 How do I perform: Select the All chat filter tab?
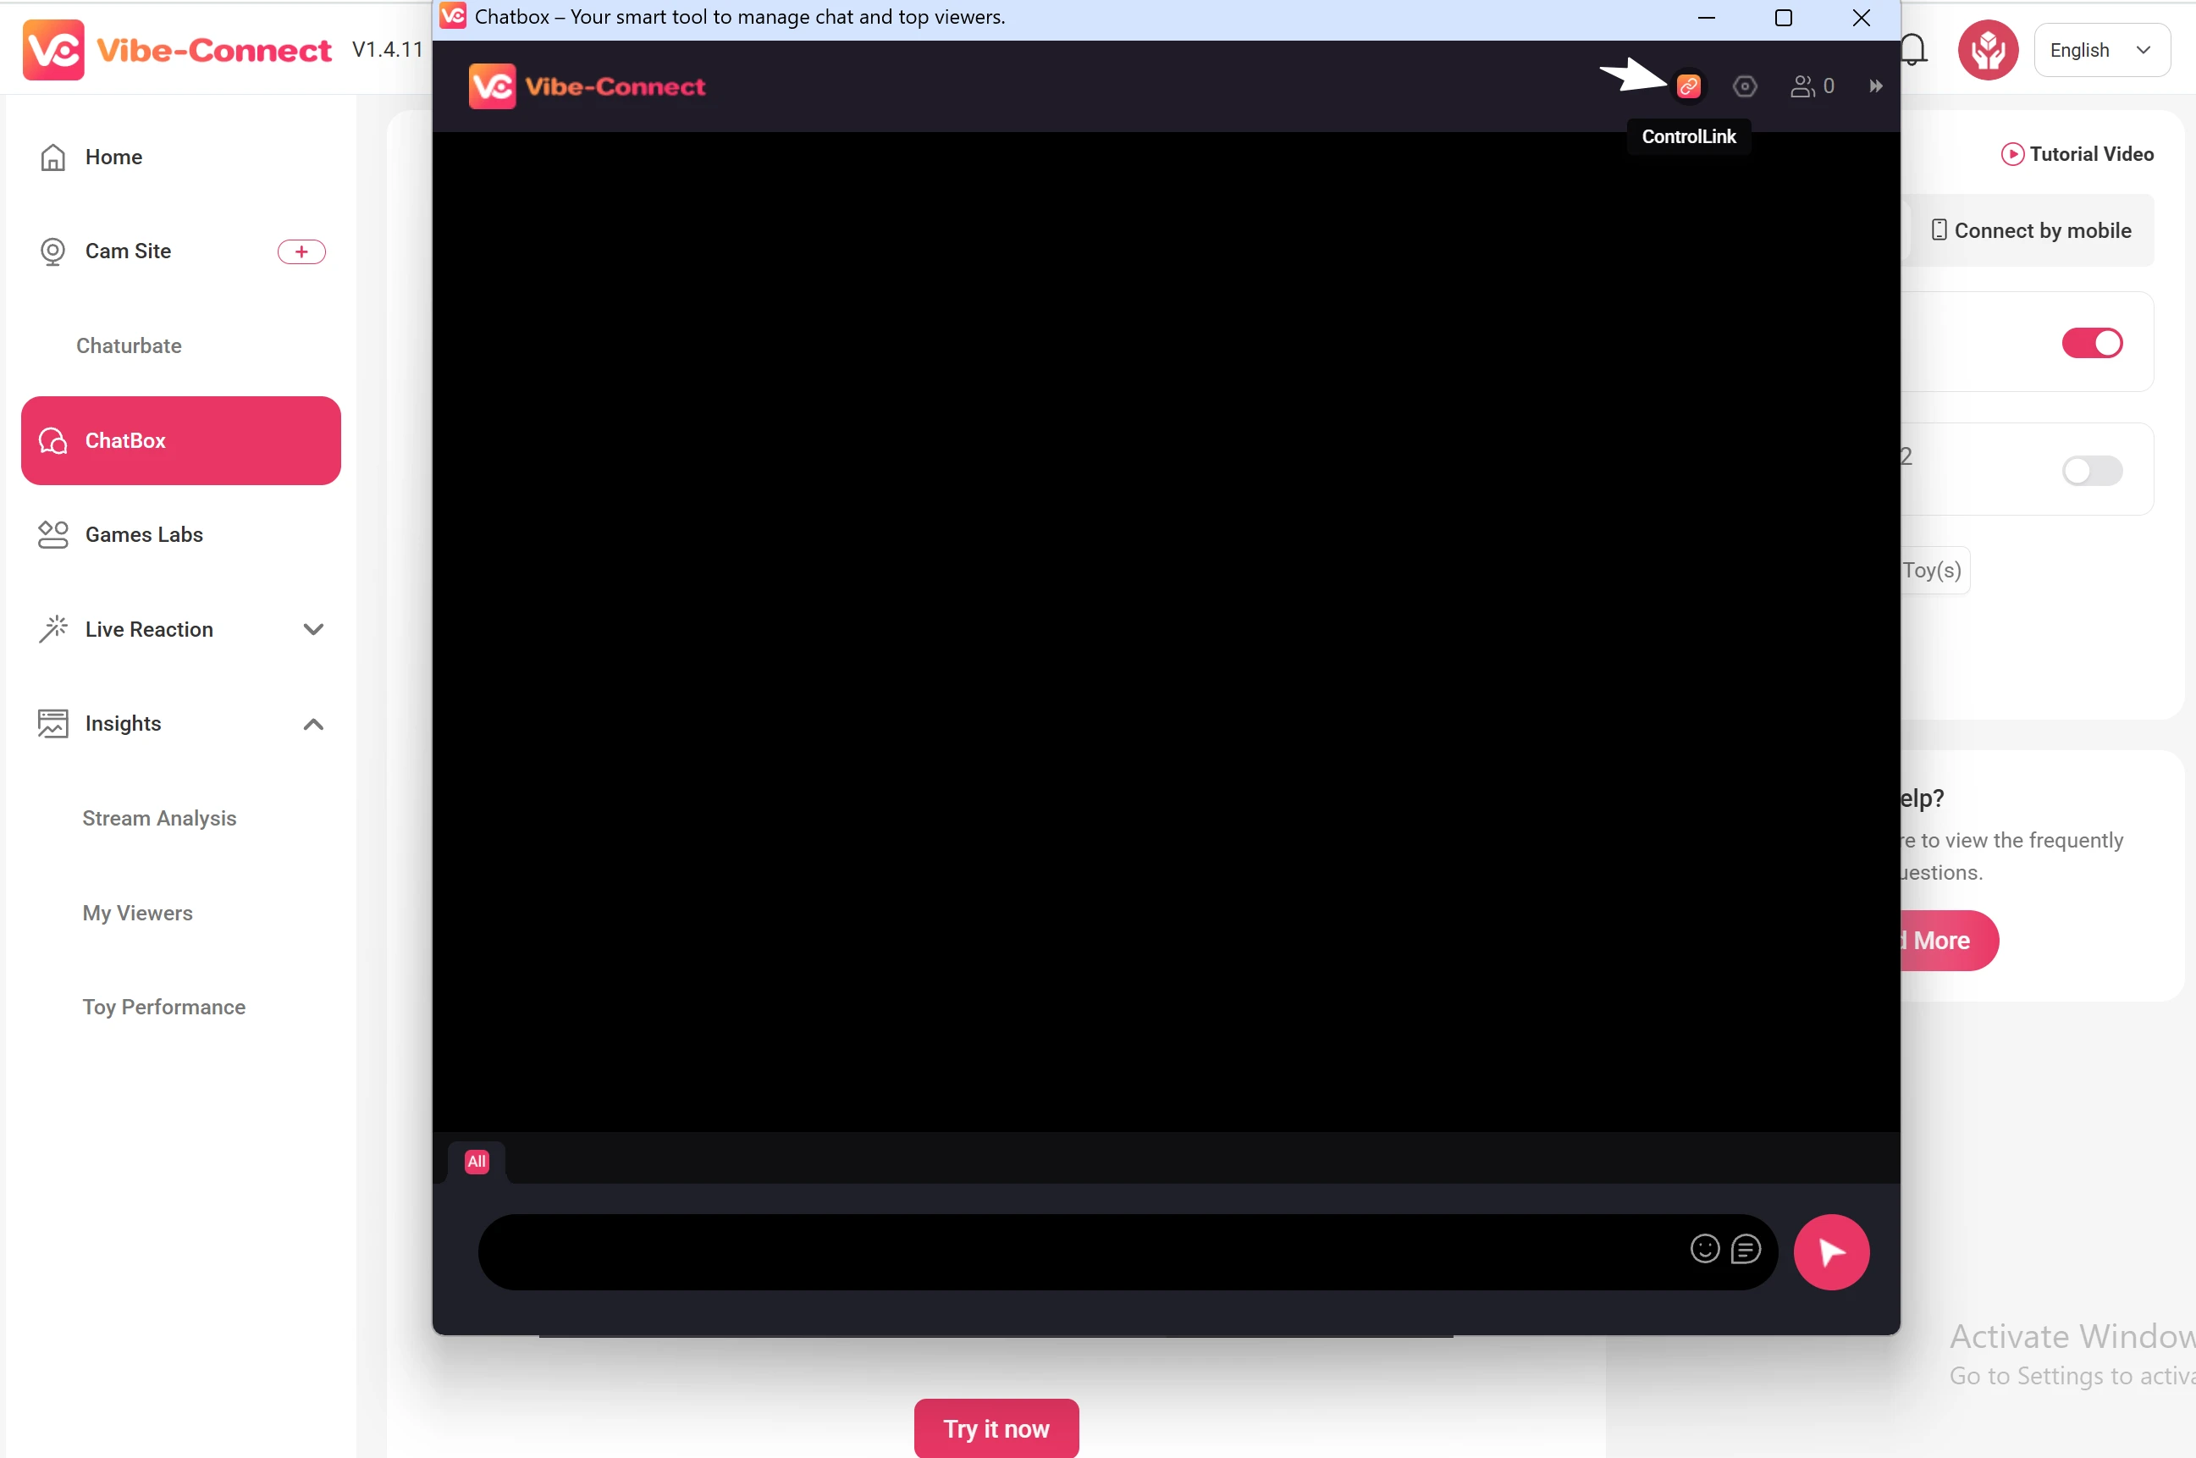[477, 1161]
